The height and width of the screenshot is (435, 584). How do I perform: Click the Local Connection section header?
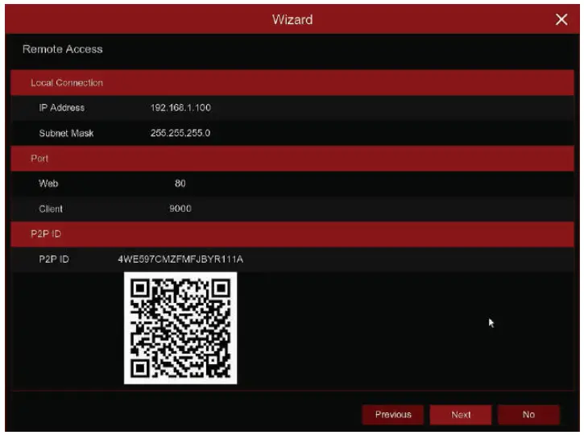point(292,83)
